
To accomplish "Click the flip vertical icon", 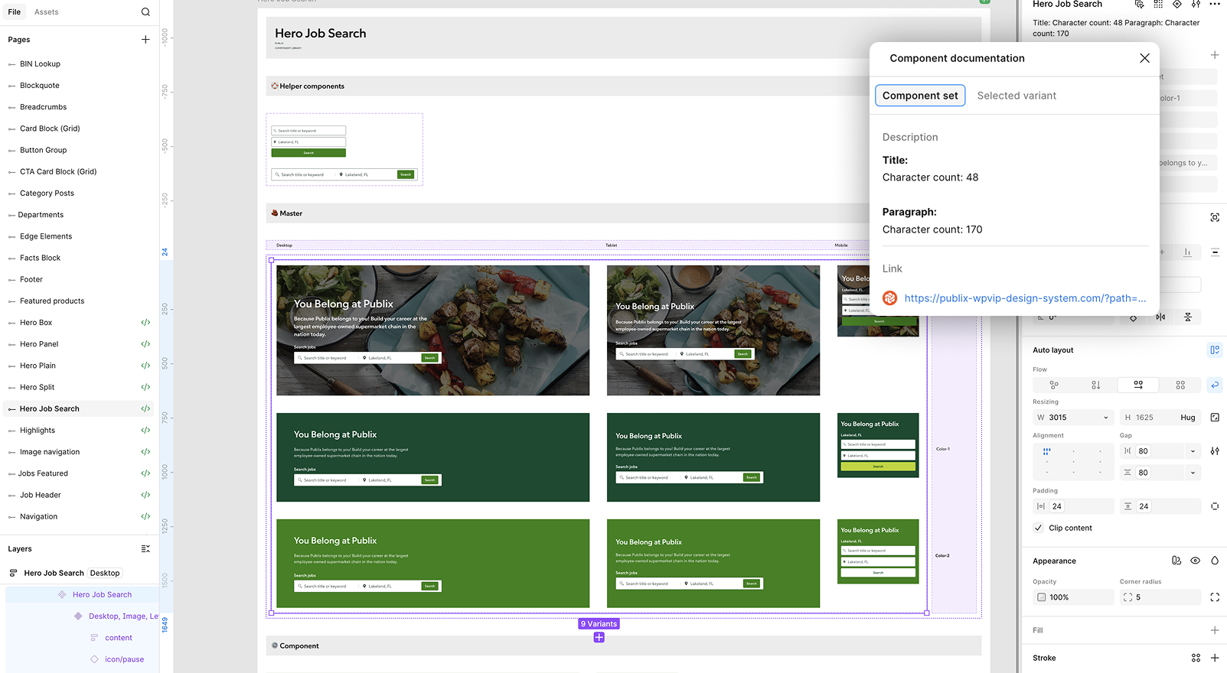I will click(1188, 317).
